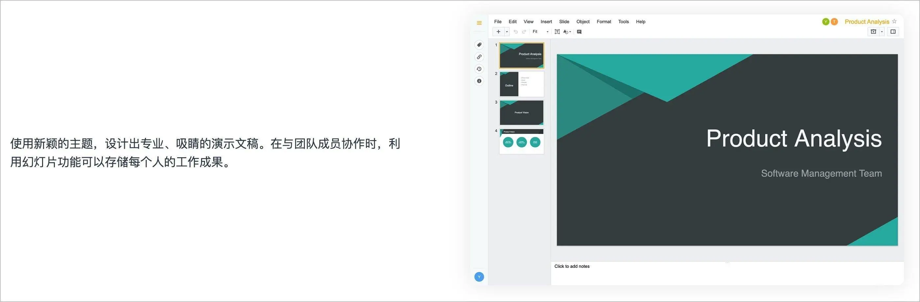Toggle the side-by-side layout view
Image resolution: width=920 pixels, height=302 pixels.
893,32
